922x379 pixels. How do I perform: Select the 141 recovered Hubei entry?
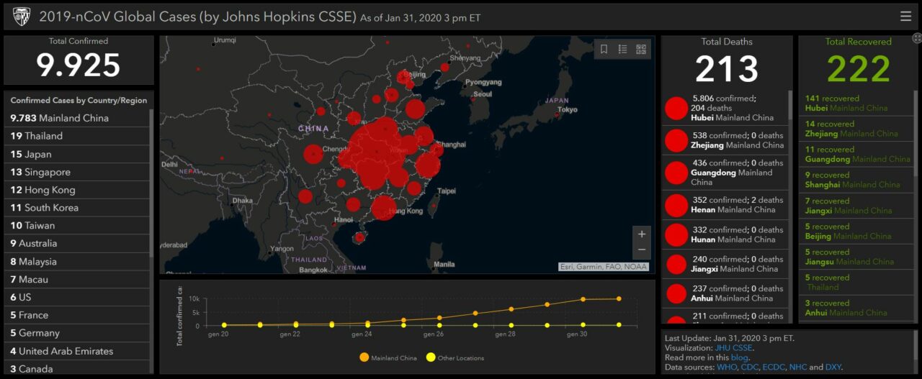856,104
